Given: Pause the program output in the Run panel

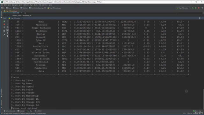Looking at the screenshot, I should [4, 27].
